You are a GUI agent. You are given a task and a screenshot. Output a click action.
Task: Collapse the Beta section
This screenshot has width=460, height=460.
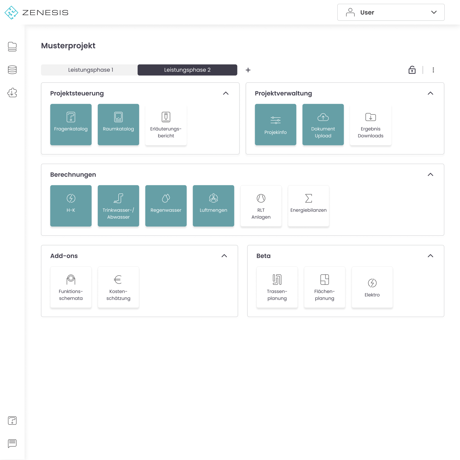point(430,256)
